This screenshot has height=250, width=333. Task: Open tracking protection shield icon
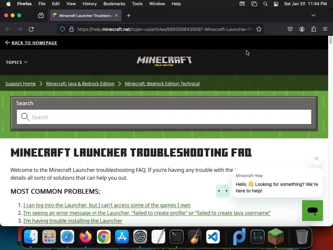62,29
